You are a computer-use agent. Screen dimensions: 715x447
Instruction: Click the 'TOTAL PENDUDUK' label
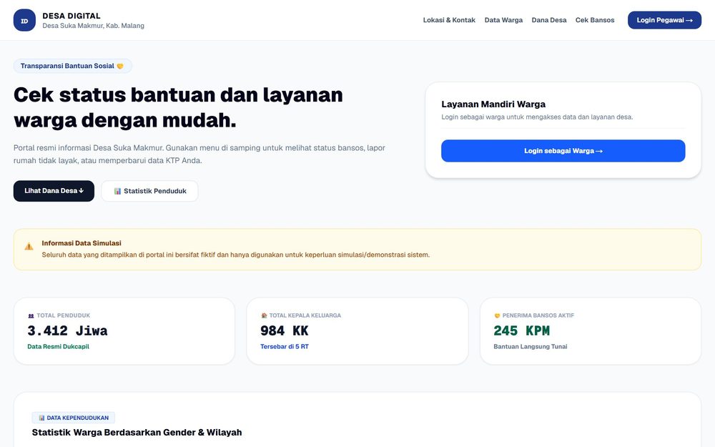64,315
